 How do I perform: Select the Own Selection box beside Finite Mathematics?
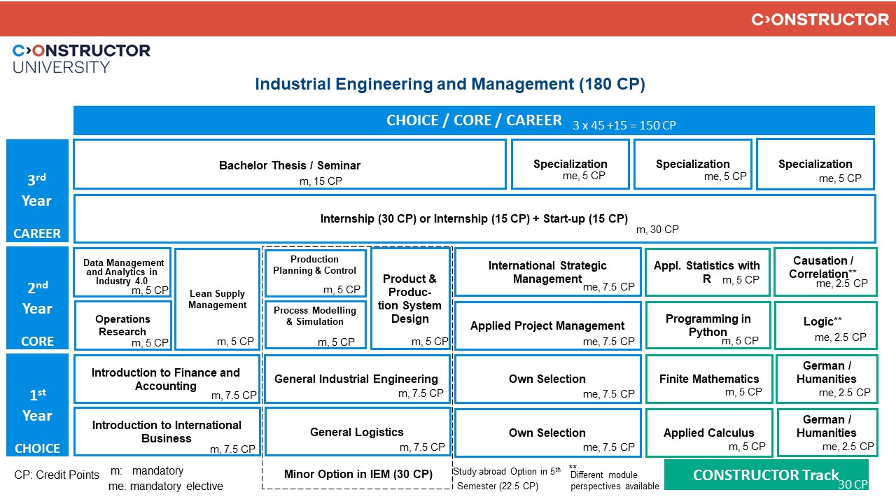click(547, 378)
